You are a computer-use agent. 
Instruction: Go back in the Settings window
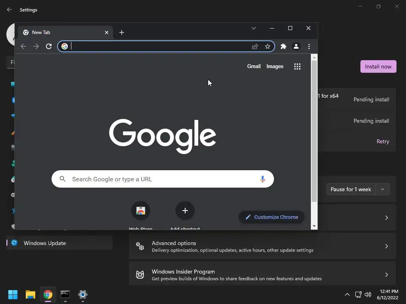pyautogui.click(x=10, y=9)
